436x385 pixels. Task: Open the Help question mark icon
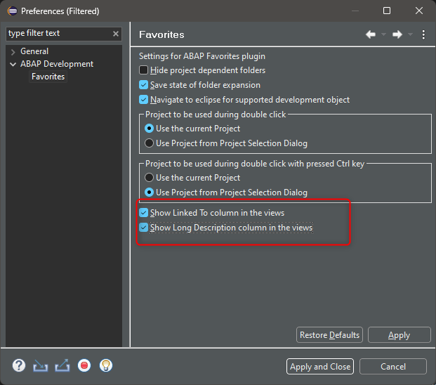(19, 365)
